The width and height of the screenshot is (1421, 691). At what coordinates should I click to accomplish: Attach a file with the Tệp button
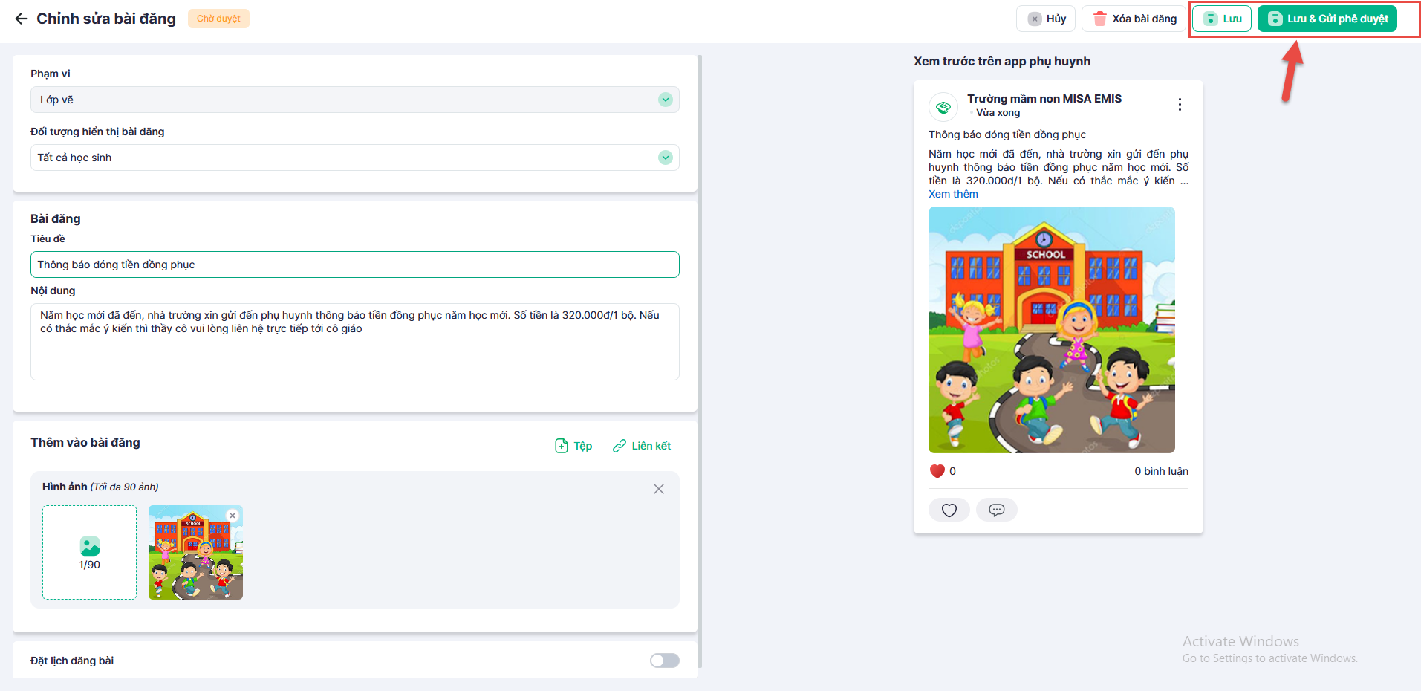point(573,446)
